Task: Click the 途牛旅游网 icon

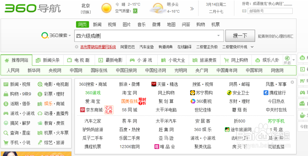Action: tap(227, 129)
